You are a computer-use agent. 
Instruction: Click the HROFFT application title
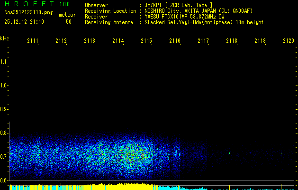[x=27, y=5]
